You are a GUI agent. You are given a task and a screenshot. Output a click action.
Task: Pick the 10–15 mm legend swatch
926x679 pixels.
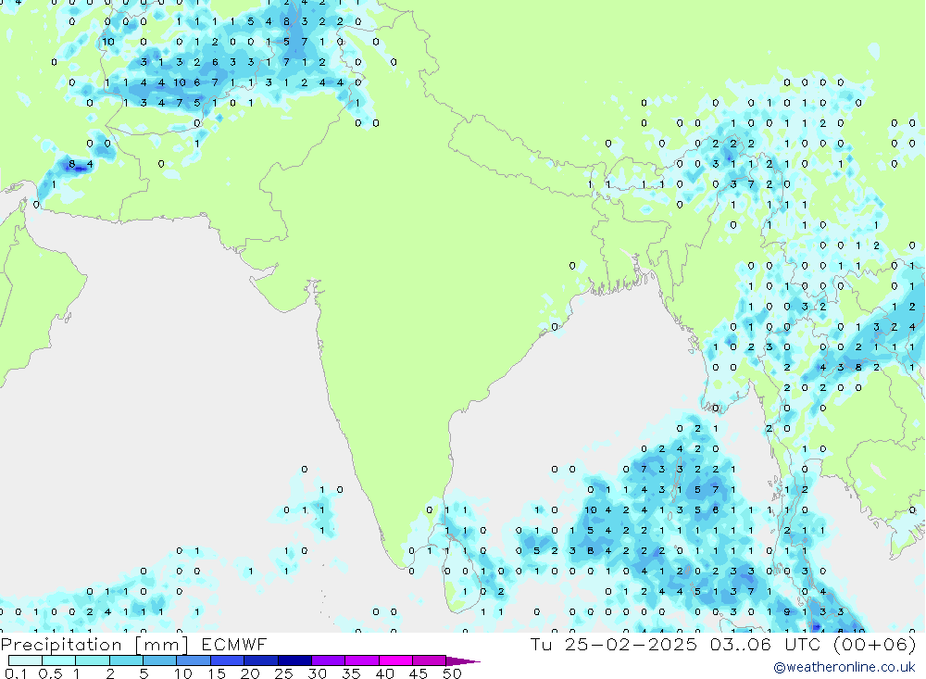pyautogui.click(x=194, y=660)
